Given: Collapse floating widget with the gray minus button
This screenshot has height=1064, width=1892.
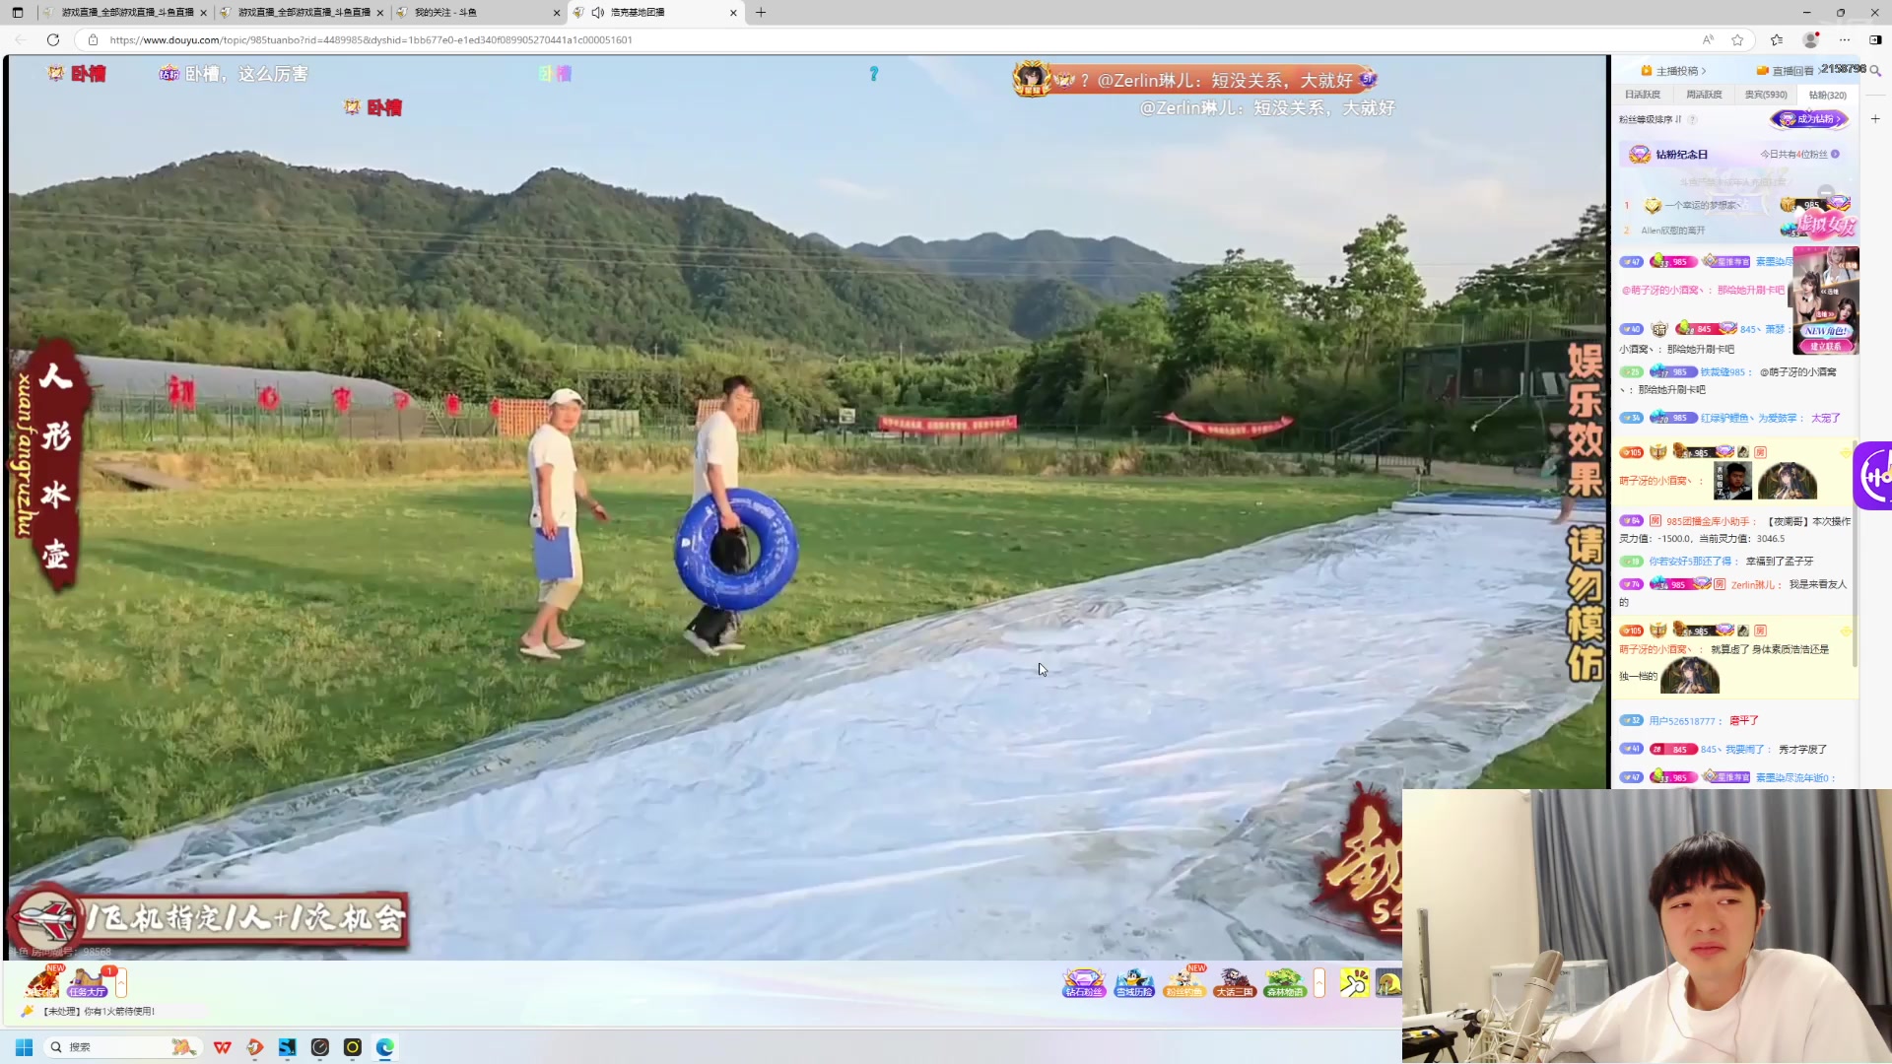Looking at the screenshot, I should [x=1826, y=193].
